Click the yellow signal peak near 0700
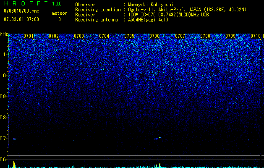 pyautogui.click(x=14, y=165)
